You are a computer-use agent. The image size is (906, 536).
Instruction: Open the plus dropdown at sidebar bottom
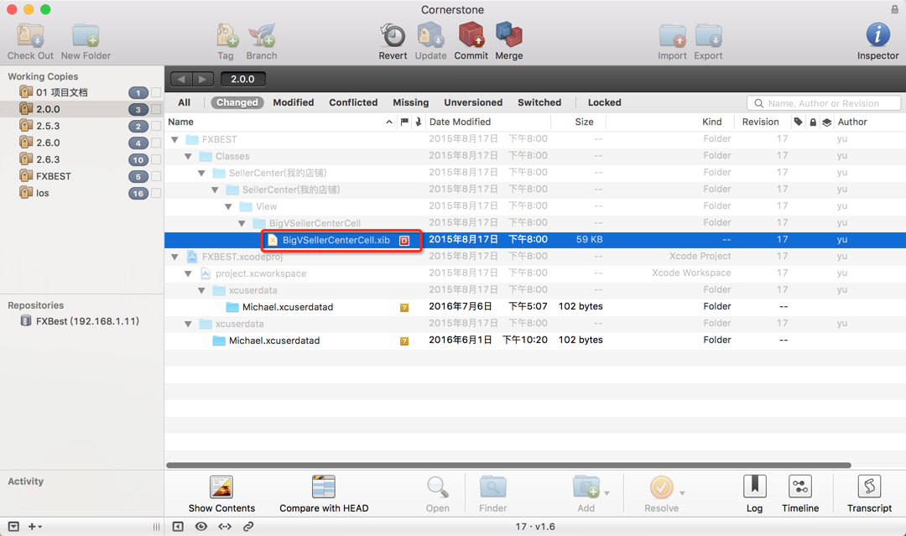click(35, 526)
